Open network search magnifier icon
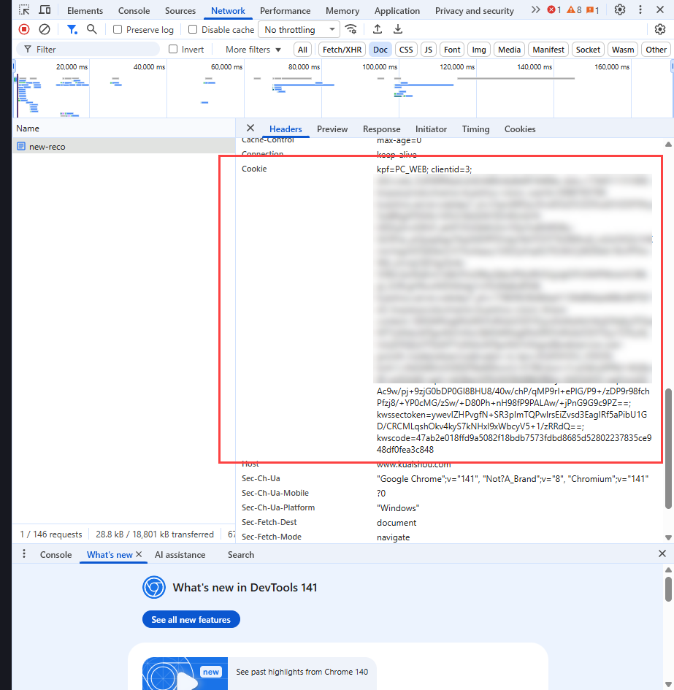This screenshot has width=674, height=690. click(x=92, y=29)
